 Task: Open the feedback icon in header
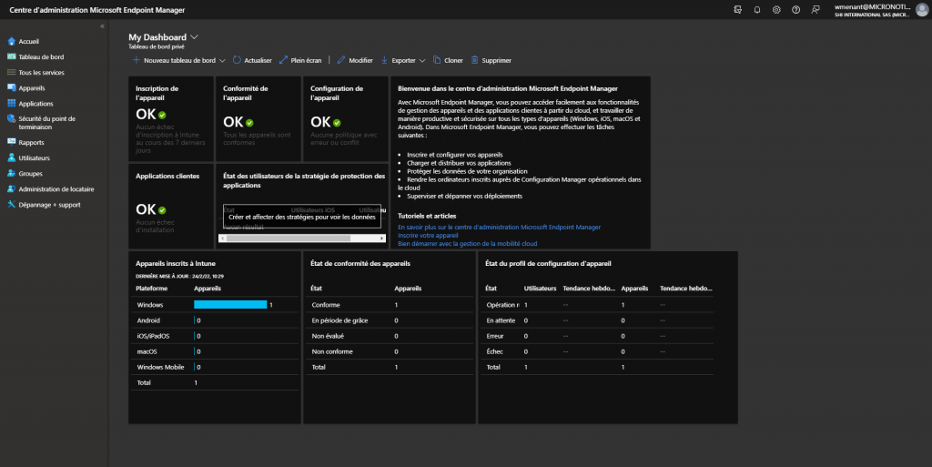pyautogui.click(x=815, y=9)
